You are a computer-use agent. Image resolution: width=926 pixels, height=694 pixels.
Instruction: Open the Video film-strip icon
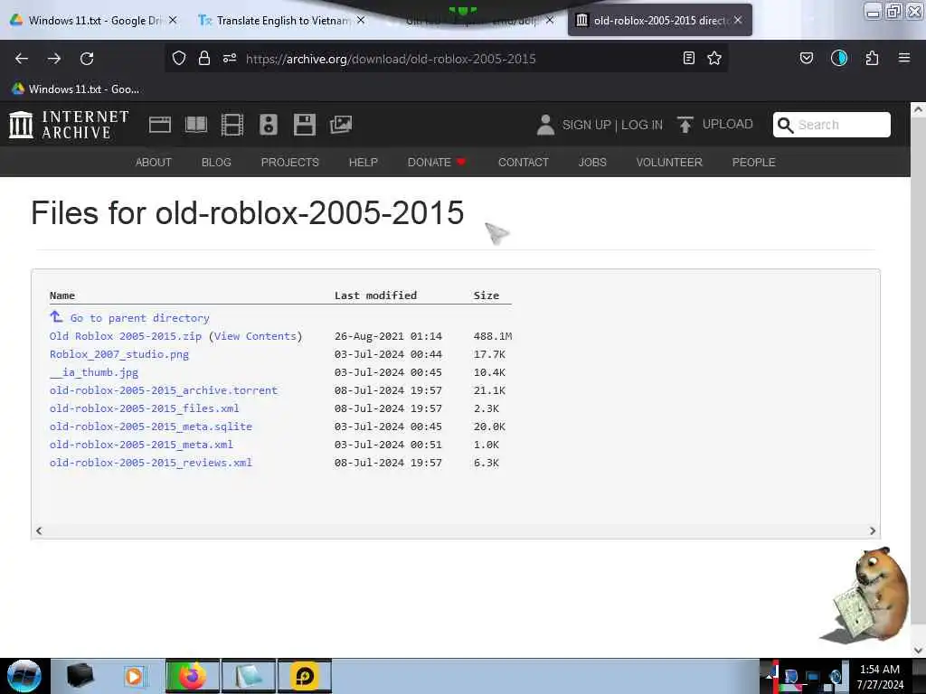pos(232,125)
